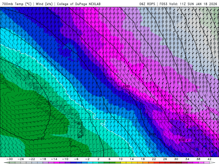Click the colorbar label "-18"
Screen dimensions: 219x164
[43, 159]
